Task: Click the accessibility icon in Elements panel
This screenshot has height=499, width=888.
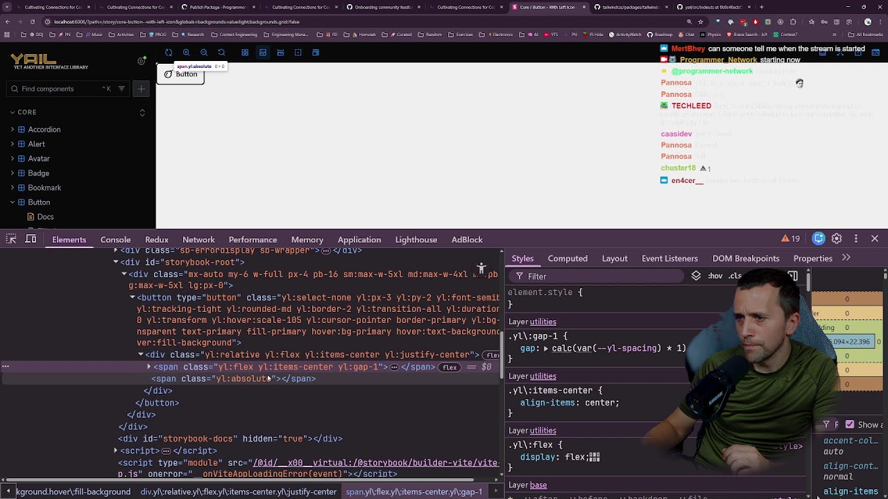Action: click(x=481, y=268)
